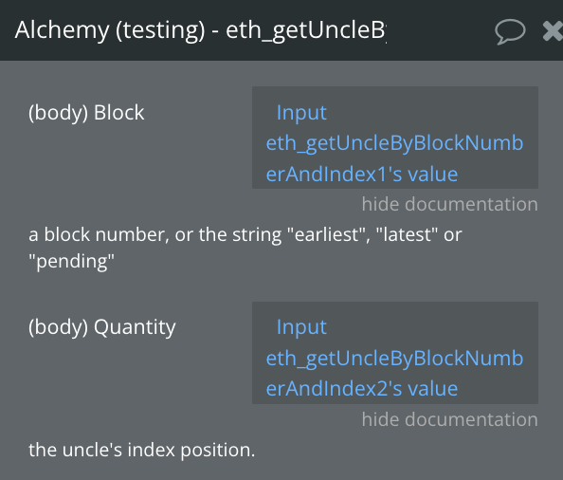
Task: Open the AndIndex1's value segment of Block
Action: pyautogui.click(x=361, y=175)
